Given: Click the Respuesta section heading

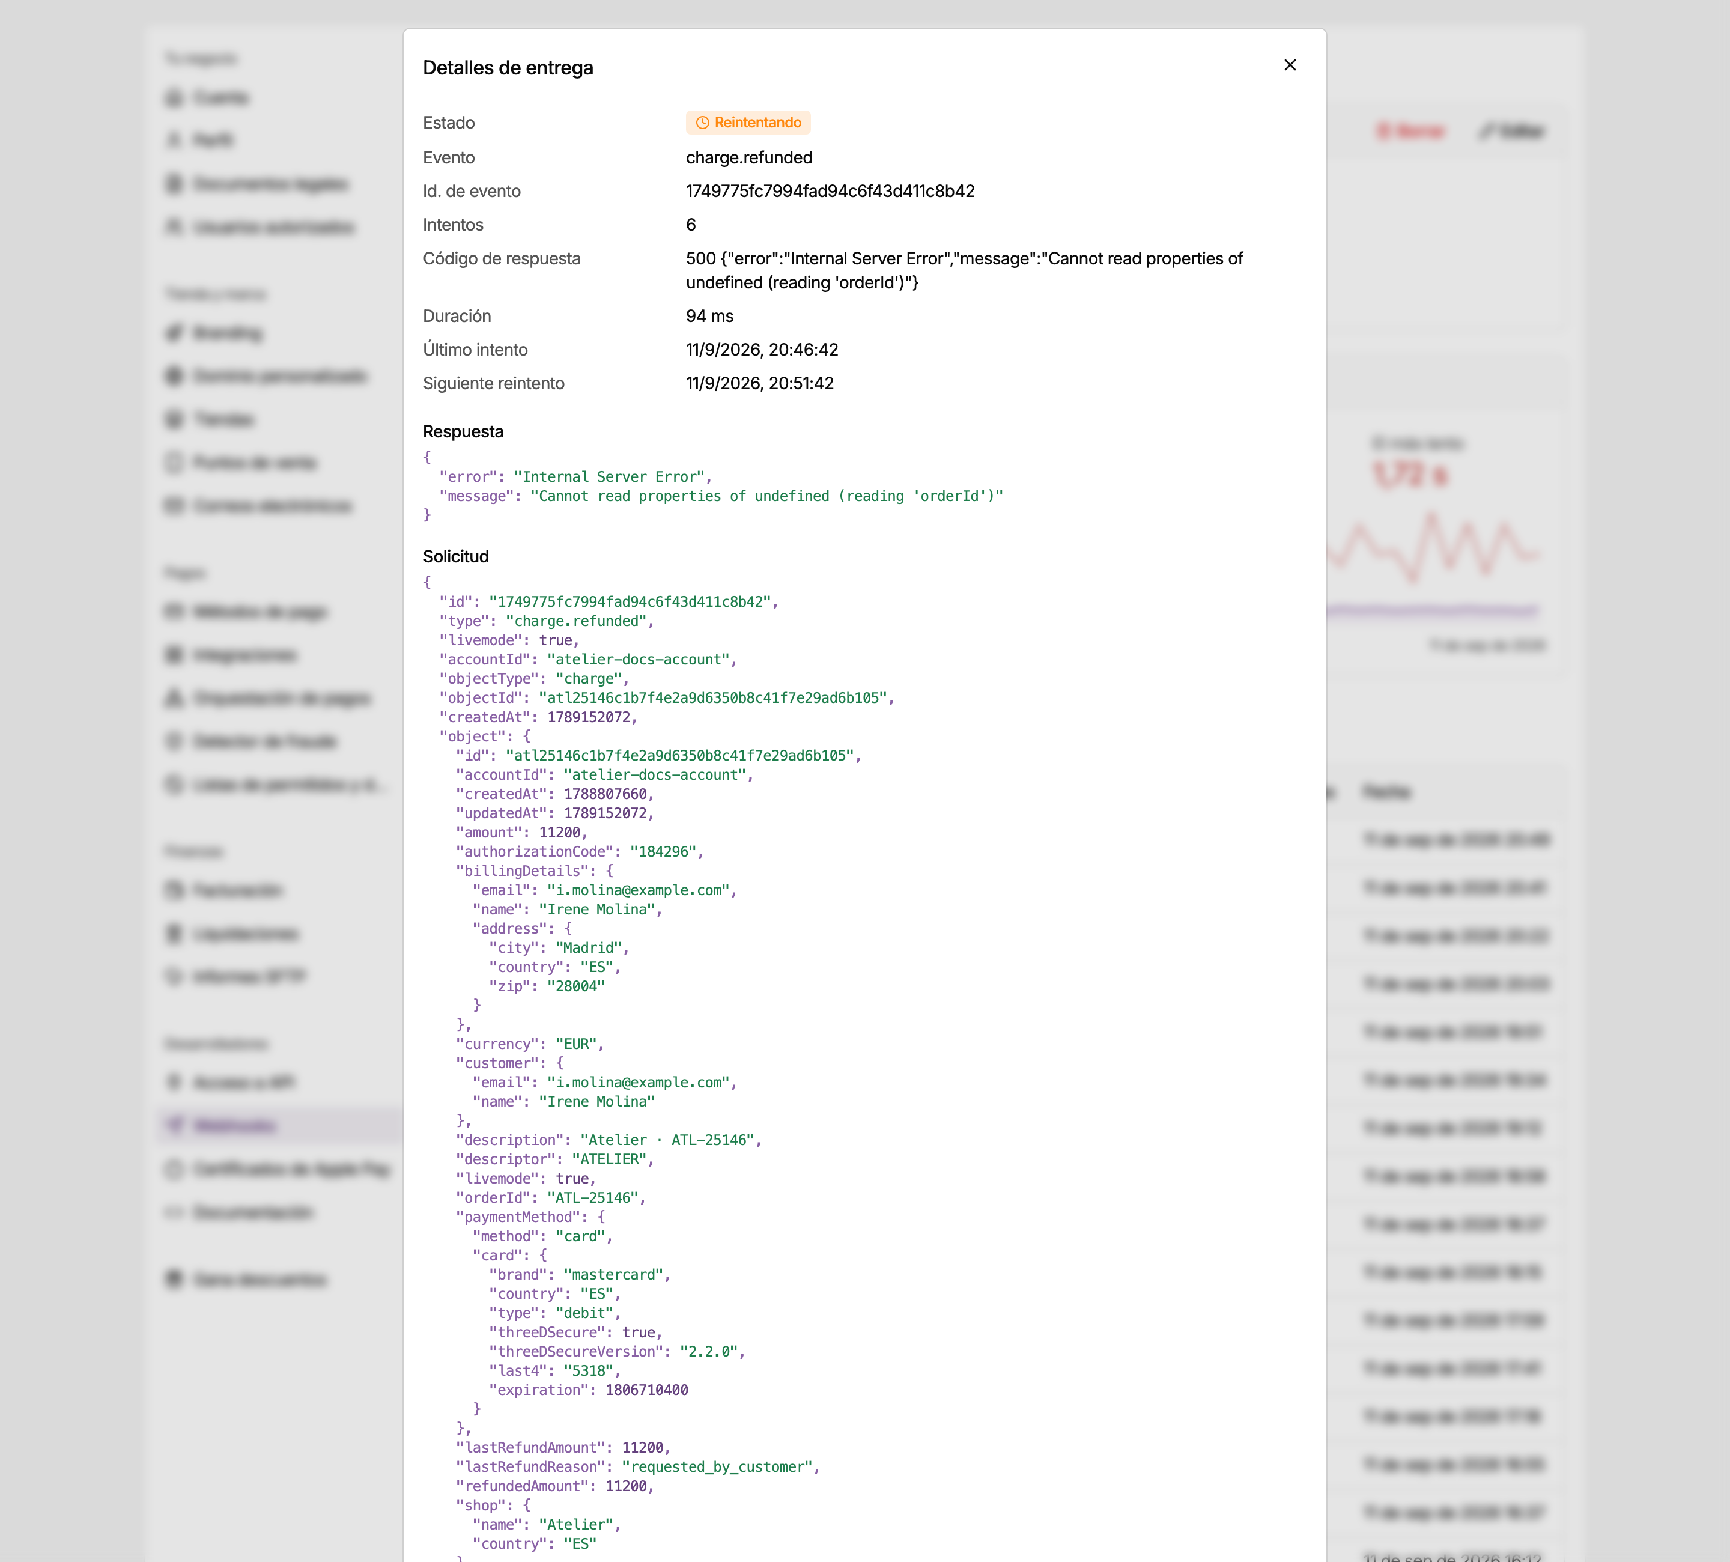Looking at the screenshot, I should tap(463, 432).
